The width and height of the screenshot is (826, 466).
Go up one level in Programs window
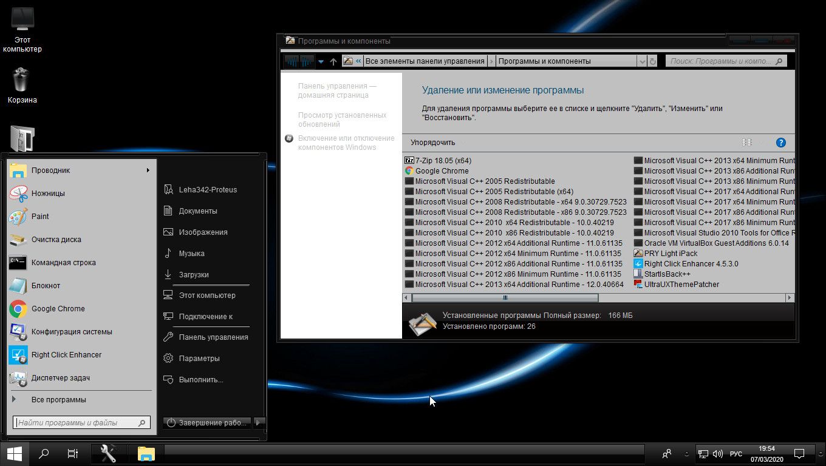[333, 61]
